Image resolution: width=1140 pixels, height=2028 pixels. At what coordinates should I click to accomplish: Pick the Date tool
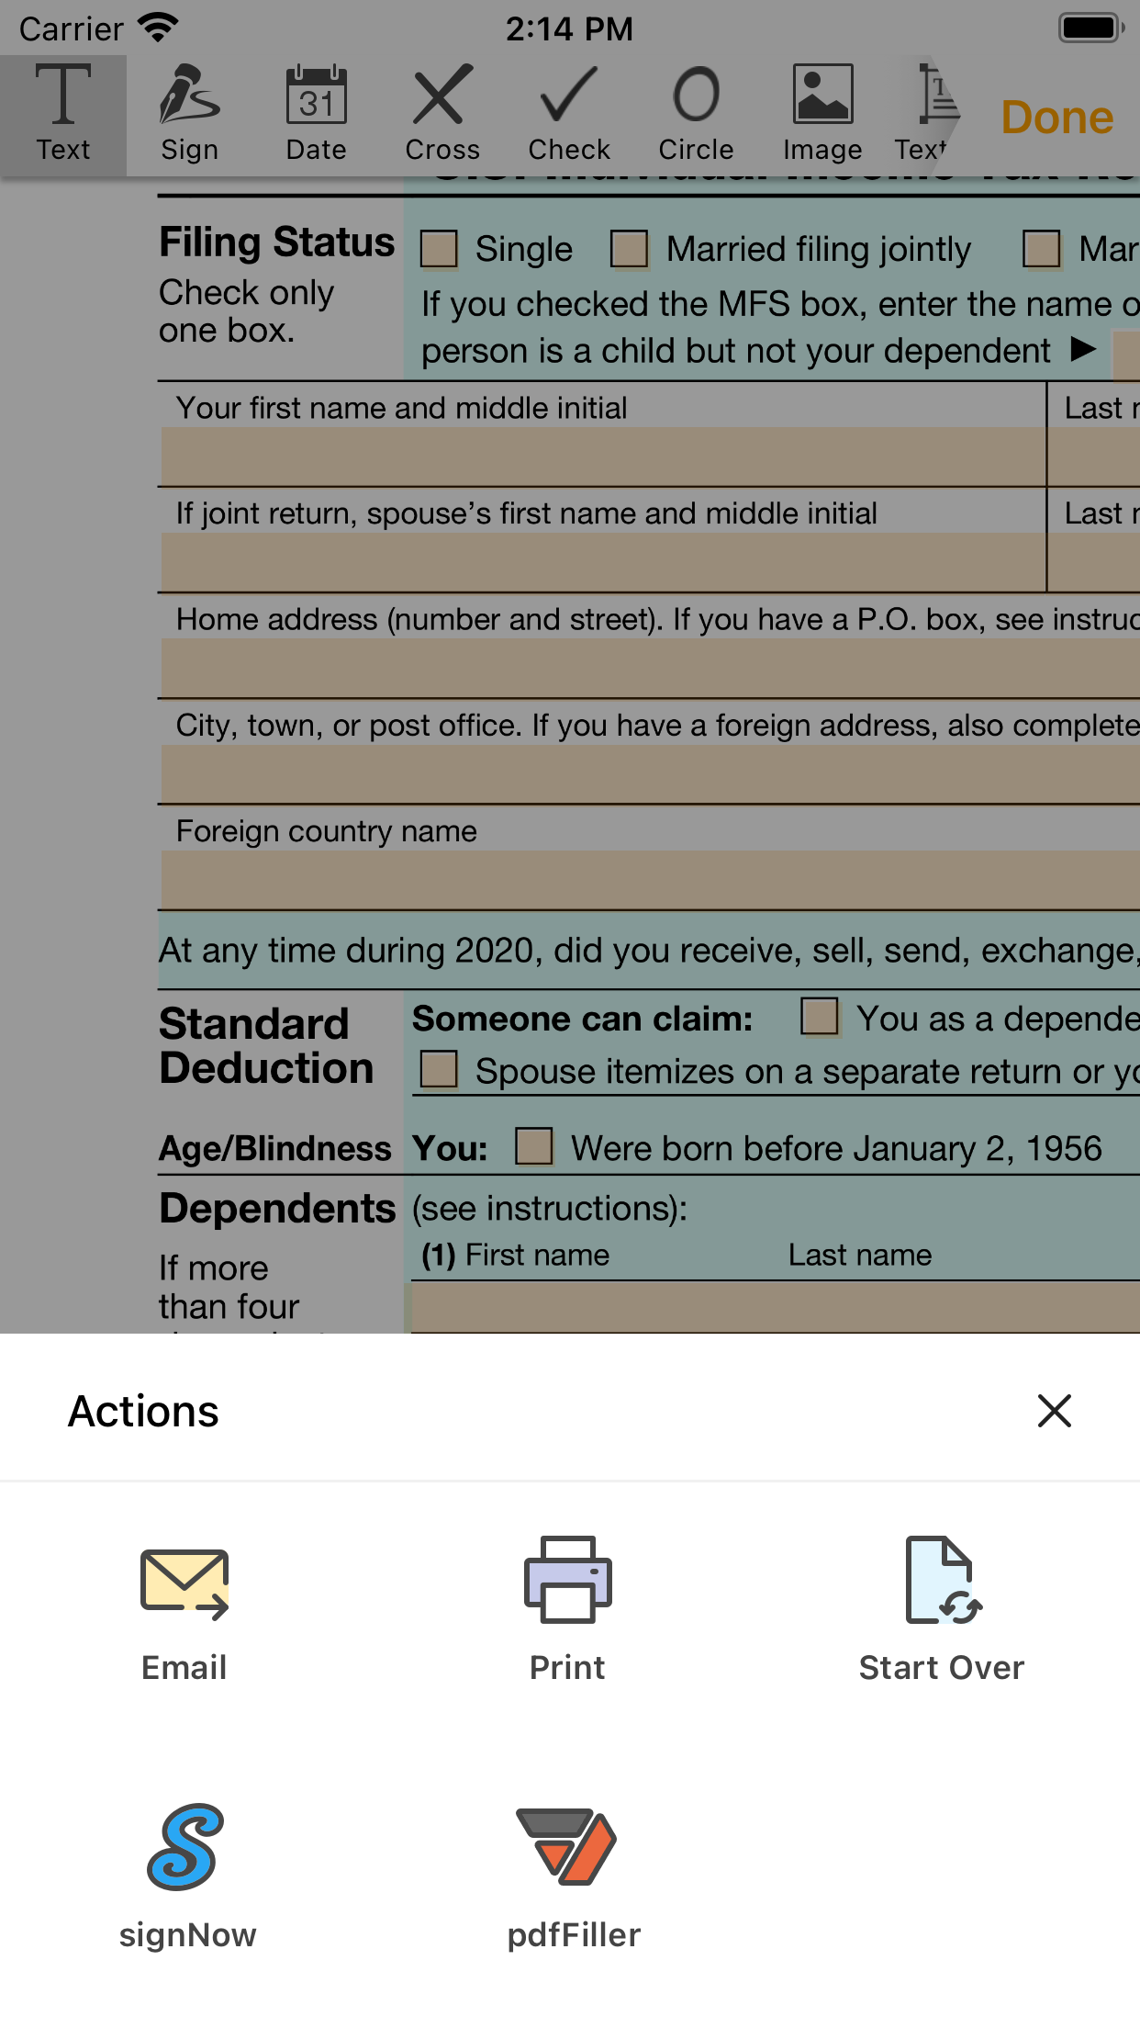317,114
